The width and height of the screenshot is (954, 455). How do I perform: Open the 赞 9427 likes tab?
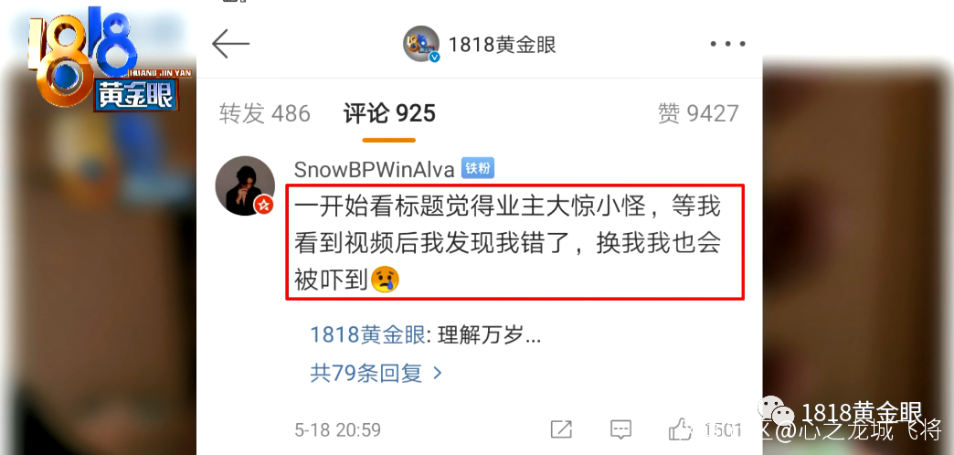[x=698, y=113]
